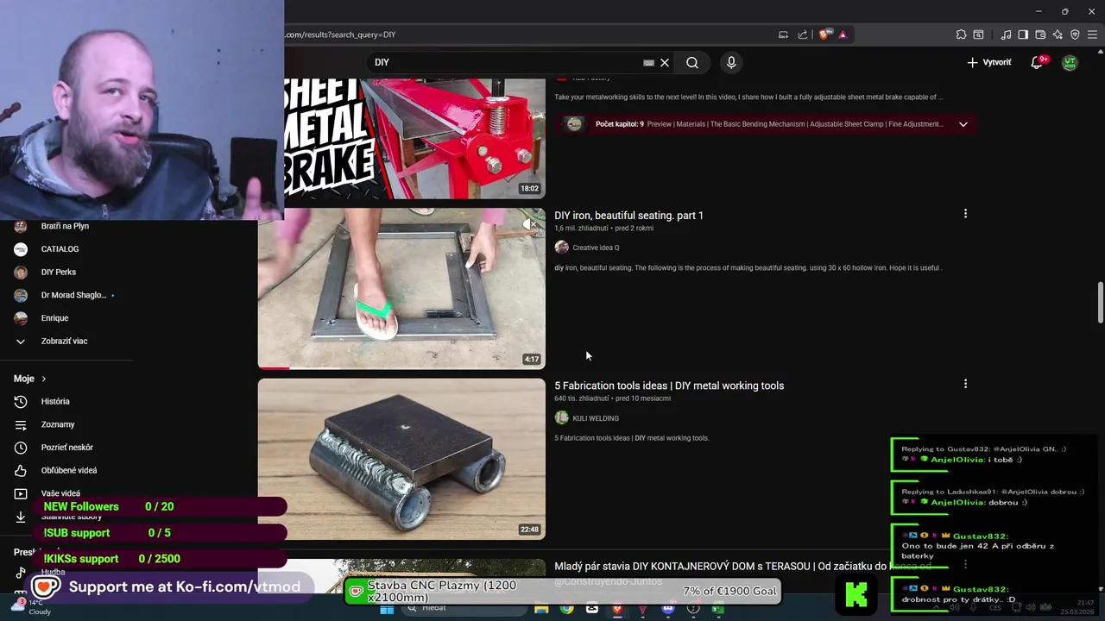Open Zoznamy playlists in the sidebar
1105x621 pixels.
pos(58,424)
